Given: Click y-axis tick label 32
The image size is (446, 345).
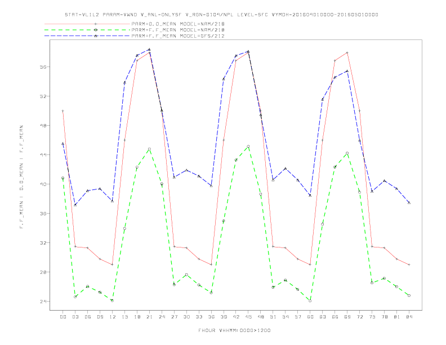Looking at the screenshot, I should click(43, 243).
